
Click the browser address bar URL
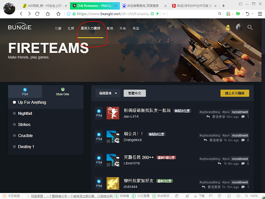pos(113,14)
